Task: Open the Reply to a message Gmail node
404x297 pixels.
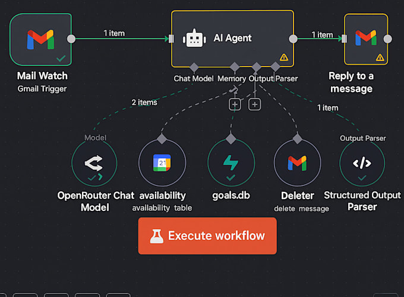Action: pos(366,39)
